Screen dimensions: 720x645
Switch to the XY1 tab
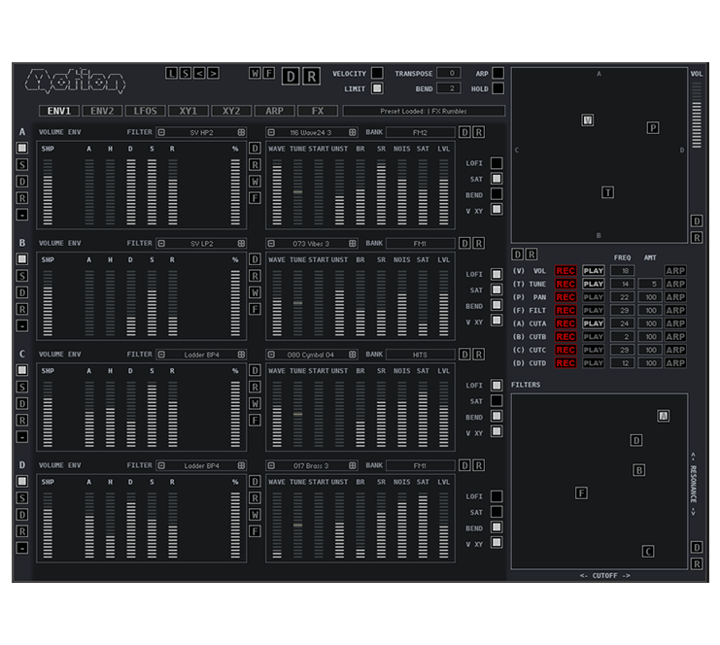189,111
